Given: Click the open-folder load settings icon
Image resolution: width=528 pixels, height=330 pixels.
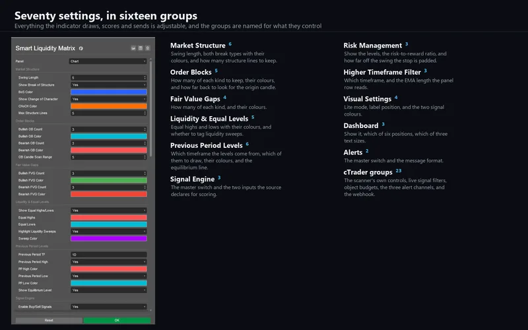Looking at the screenshot, I should click(x=133, y=48).
